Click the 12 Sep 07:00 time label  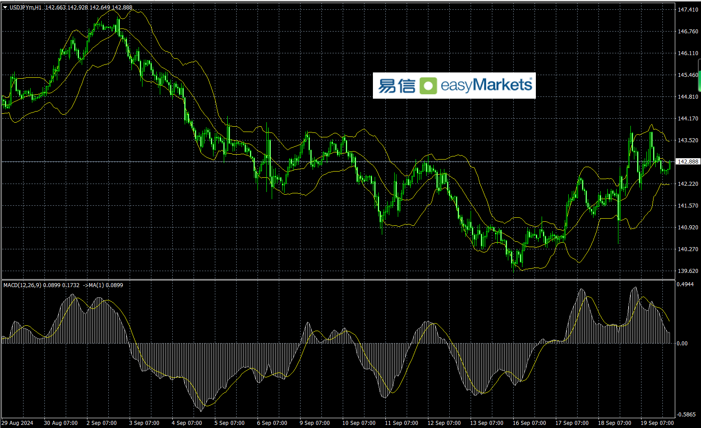pyautogui.click(x=444, y=423)
